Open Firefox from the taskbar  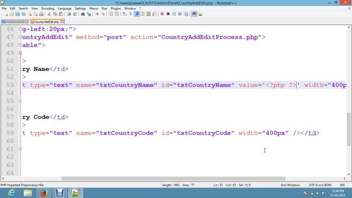[x=44, y=193]
